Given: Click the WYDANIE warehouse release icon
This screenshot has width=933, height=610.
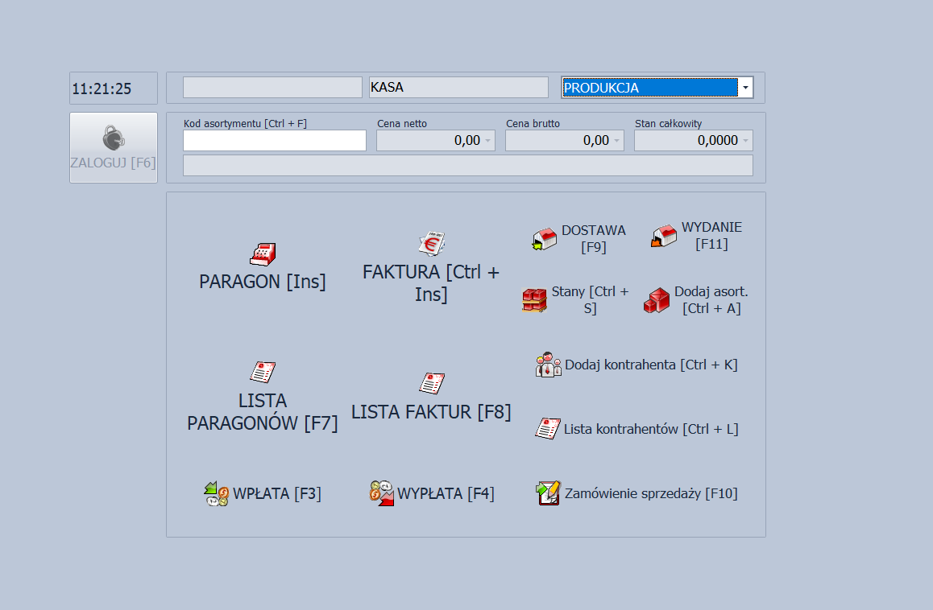Looking at the screenshot, I should tap(664, 236).
